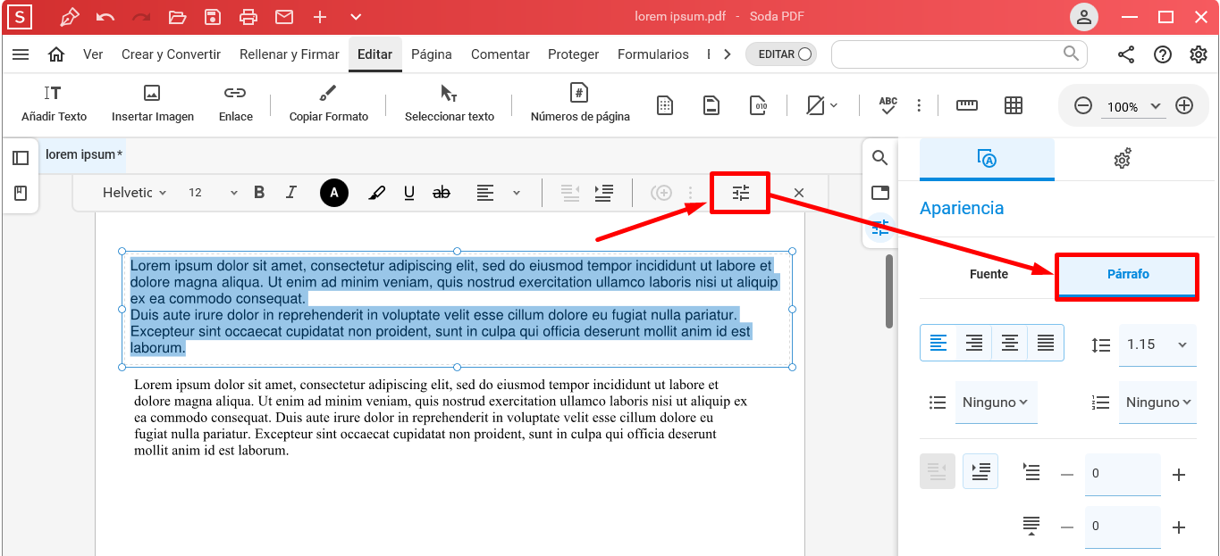This screenshot has width=1220, height=556.
Task: Click the ABC spell check icon
Action: click(888, 105)
